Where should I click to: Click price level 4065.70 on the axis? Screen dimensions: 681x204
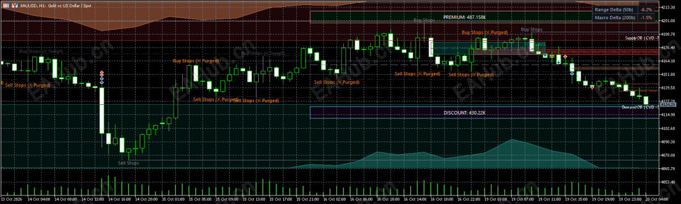(667, 168)
